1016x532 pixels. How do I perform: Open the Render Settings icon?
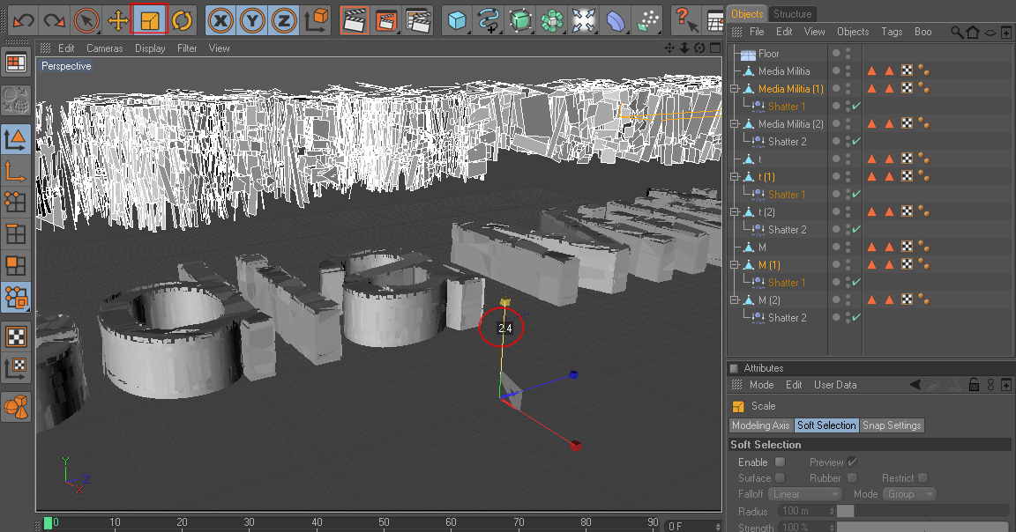[418, 21]
